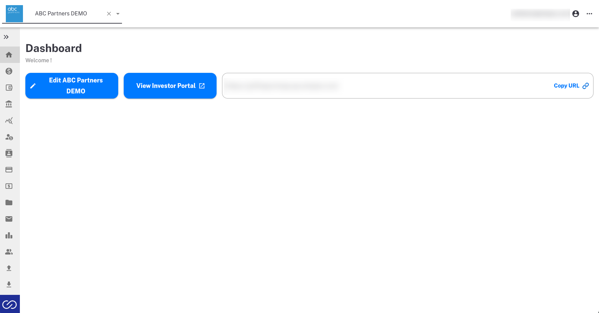Image resolution: width=599 pixels, height=313 pixels.
Task: Expand the sidebar with double chevron
Action: click(6, 37)
